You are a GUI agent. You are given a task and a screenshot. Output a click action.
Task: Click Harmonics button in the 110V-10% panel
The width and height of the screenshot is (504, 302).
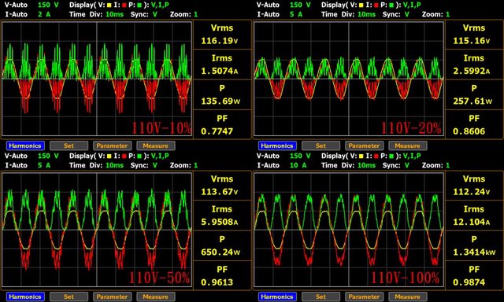(x=25, y=145)
